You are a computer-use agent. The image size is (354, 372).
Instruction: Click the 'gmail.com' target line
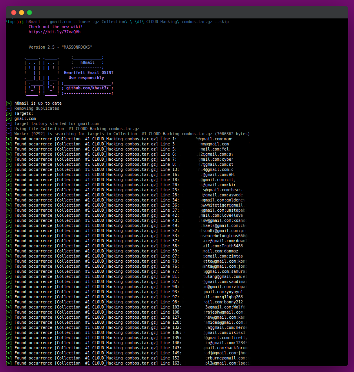click(x=21, y=119)
